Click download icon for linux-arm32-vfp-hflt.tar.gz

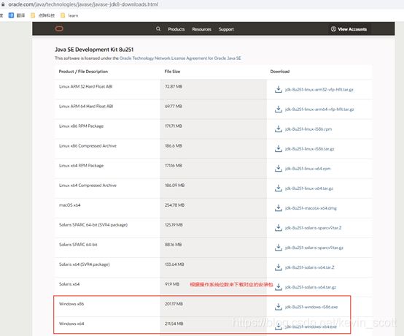click(279, 89)
